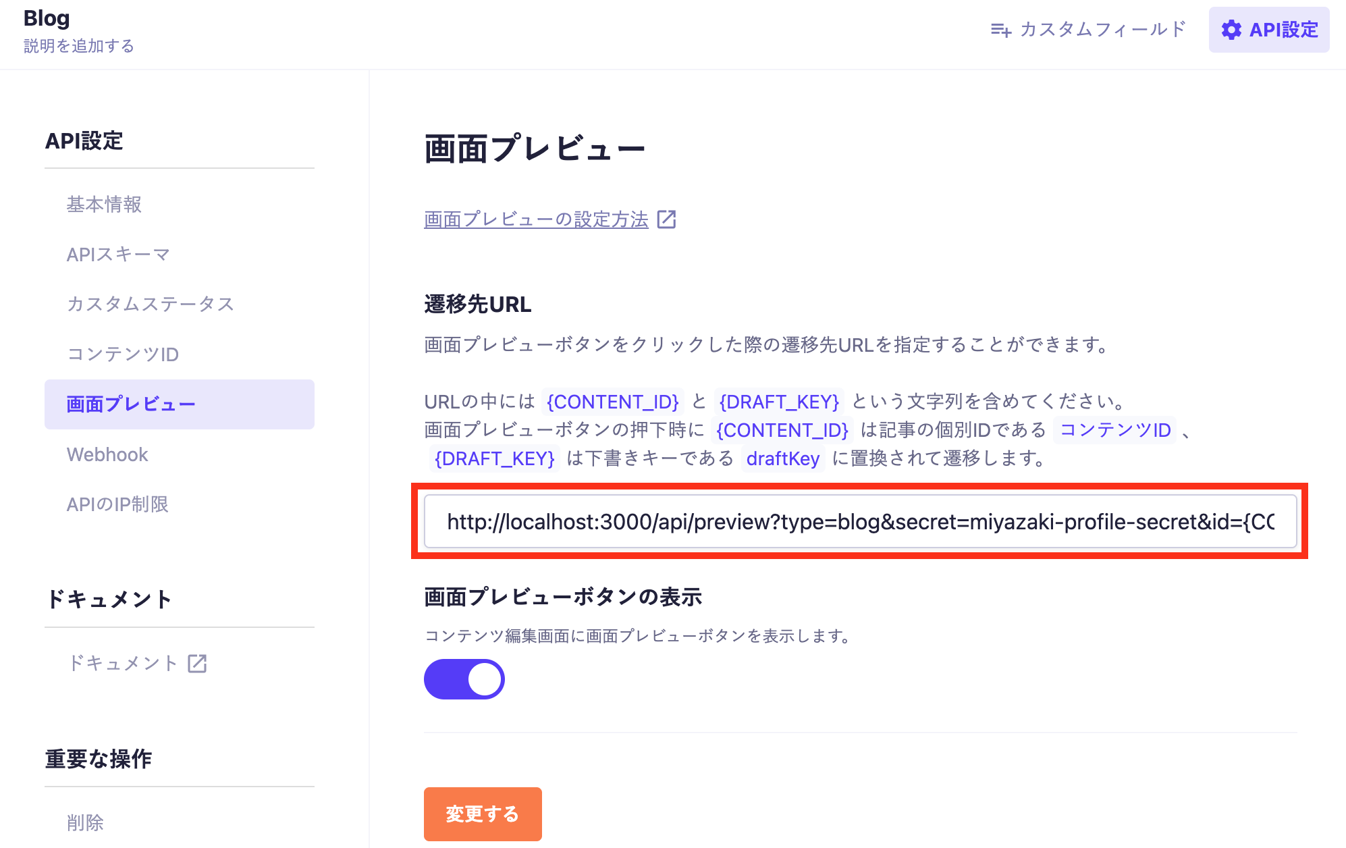Open the ドキュメント link in sidebar
This screenshot has height=848, width=1346.
[x=123, y=664]
